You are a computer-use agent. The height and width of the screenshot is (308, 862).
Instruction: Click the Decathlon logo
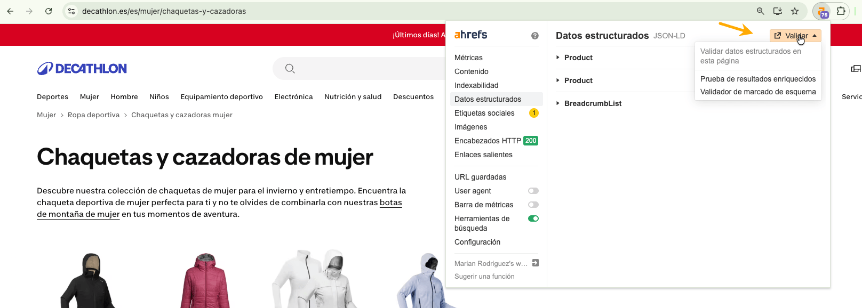click(82, 69)
